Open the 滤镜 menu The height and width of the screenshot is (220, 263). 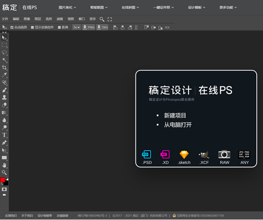(x=60, y=19)
